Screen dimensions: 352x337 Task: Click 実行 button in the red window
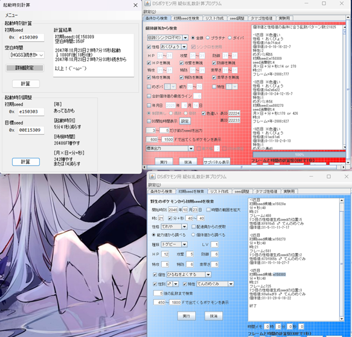tap(164, 162)
